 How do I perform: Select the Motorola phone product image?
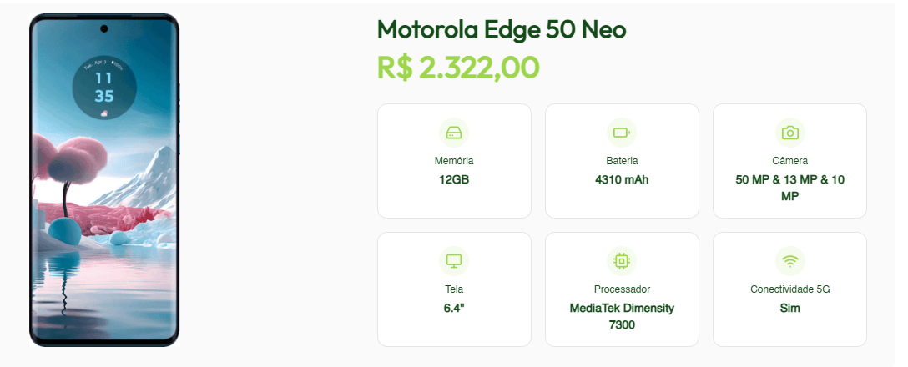tap(104, 180)
